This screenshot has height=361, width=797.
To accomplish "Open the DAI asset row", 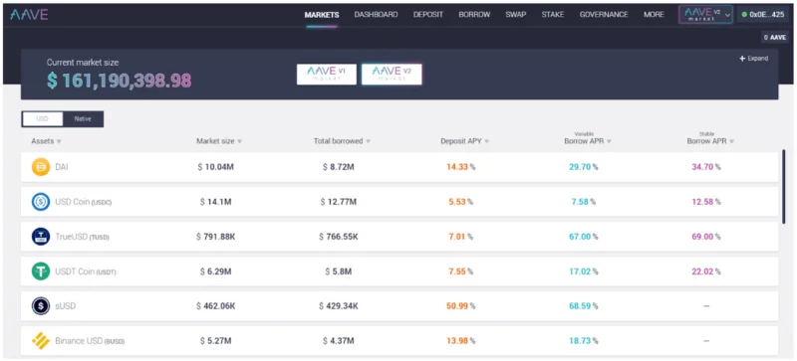I will click(x=399, y=167).
